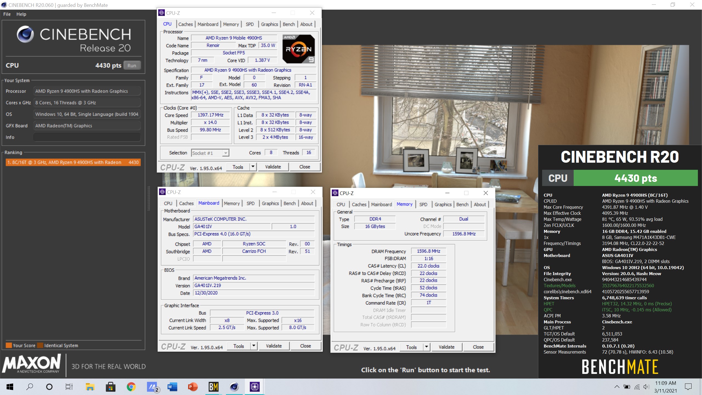702x395 pixels.
Task: Open Tools dropdown arrow in top CPU-Z
Action: [253, 167]
